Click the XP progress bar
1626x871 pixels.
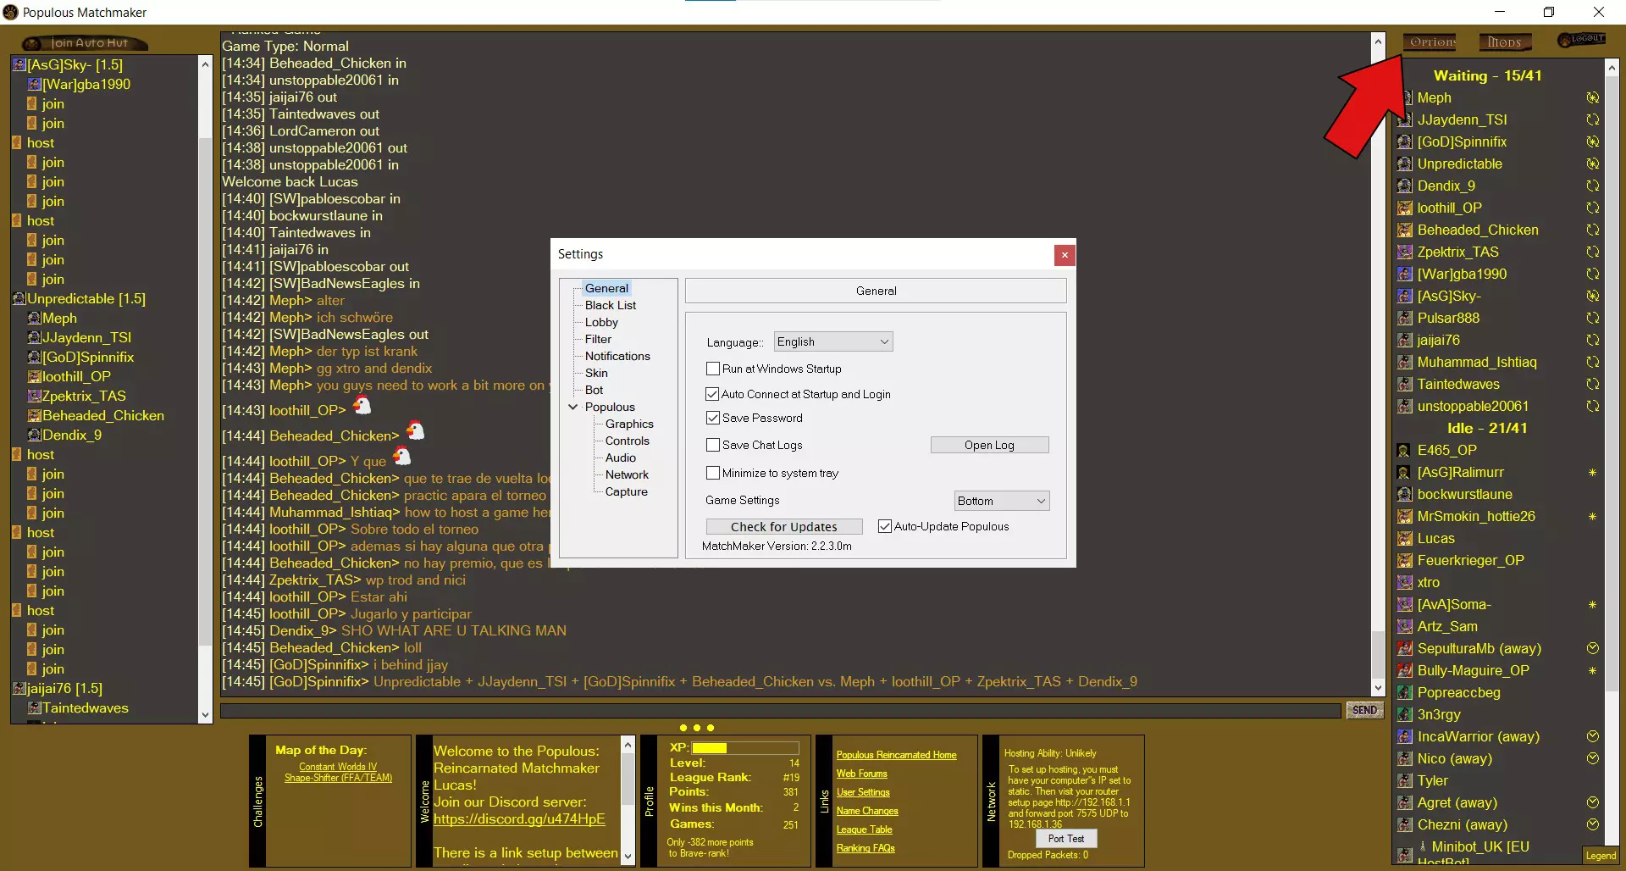(x=745, y=748)
